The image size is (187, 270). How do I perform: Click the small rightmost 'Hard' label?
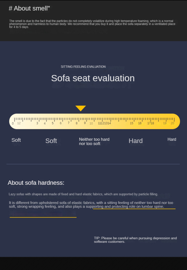[172, 139]
